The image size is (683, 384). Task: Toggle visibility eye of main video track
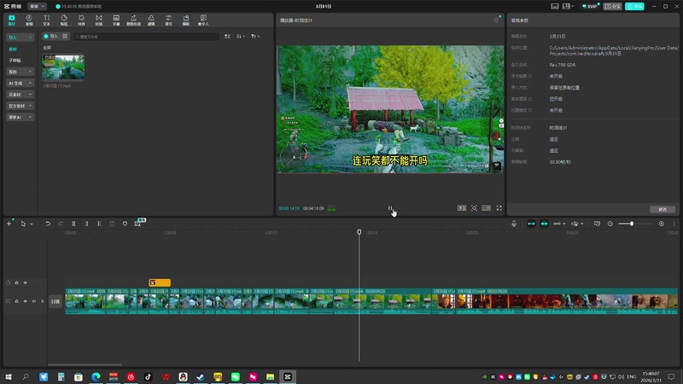[25, 301]
